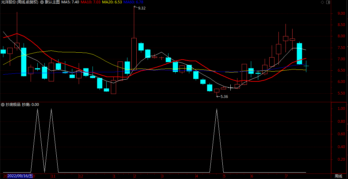Click month 1 on the time axis

114,176
